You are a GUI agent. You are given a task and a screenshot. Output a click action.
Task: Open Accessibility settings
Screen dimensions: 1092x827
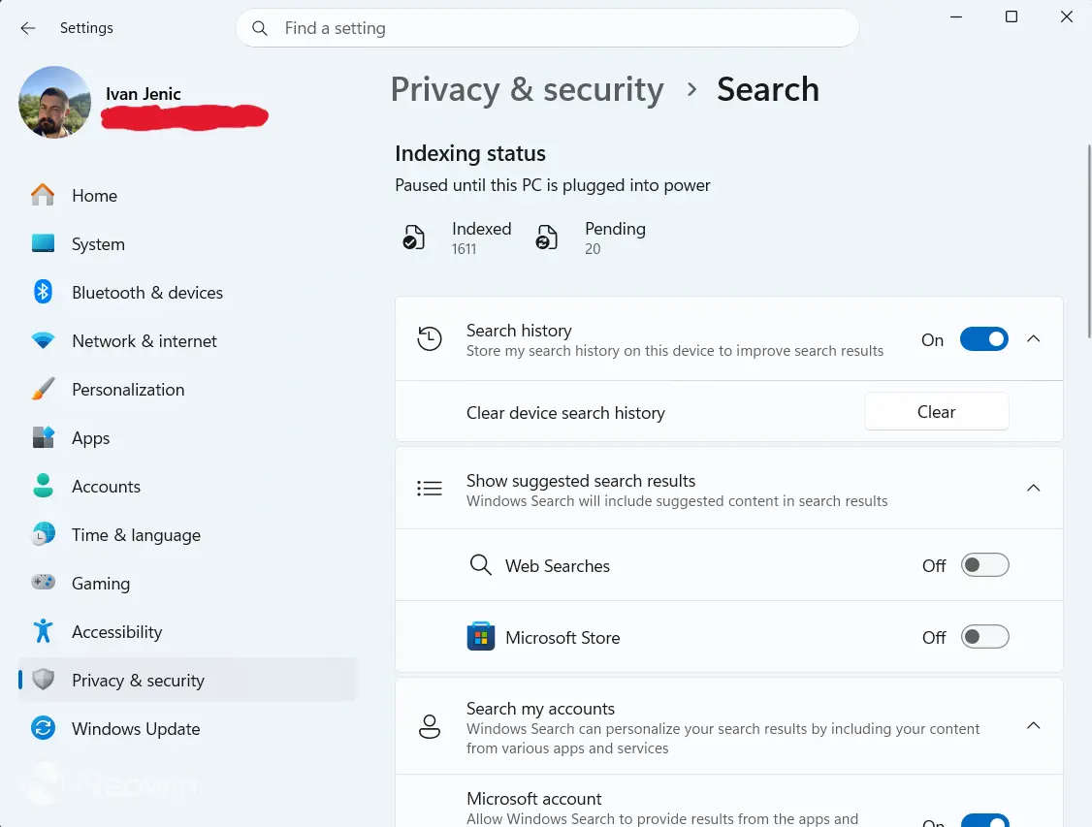[x=187, y=631]
